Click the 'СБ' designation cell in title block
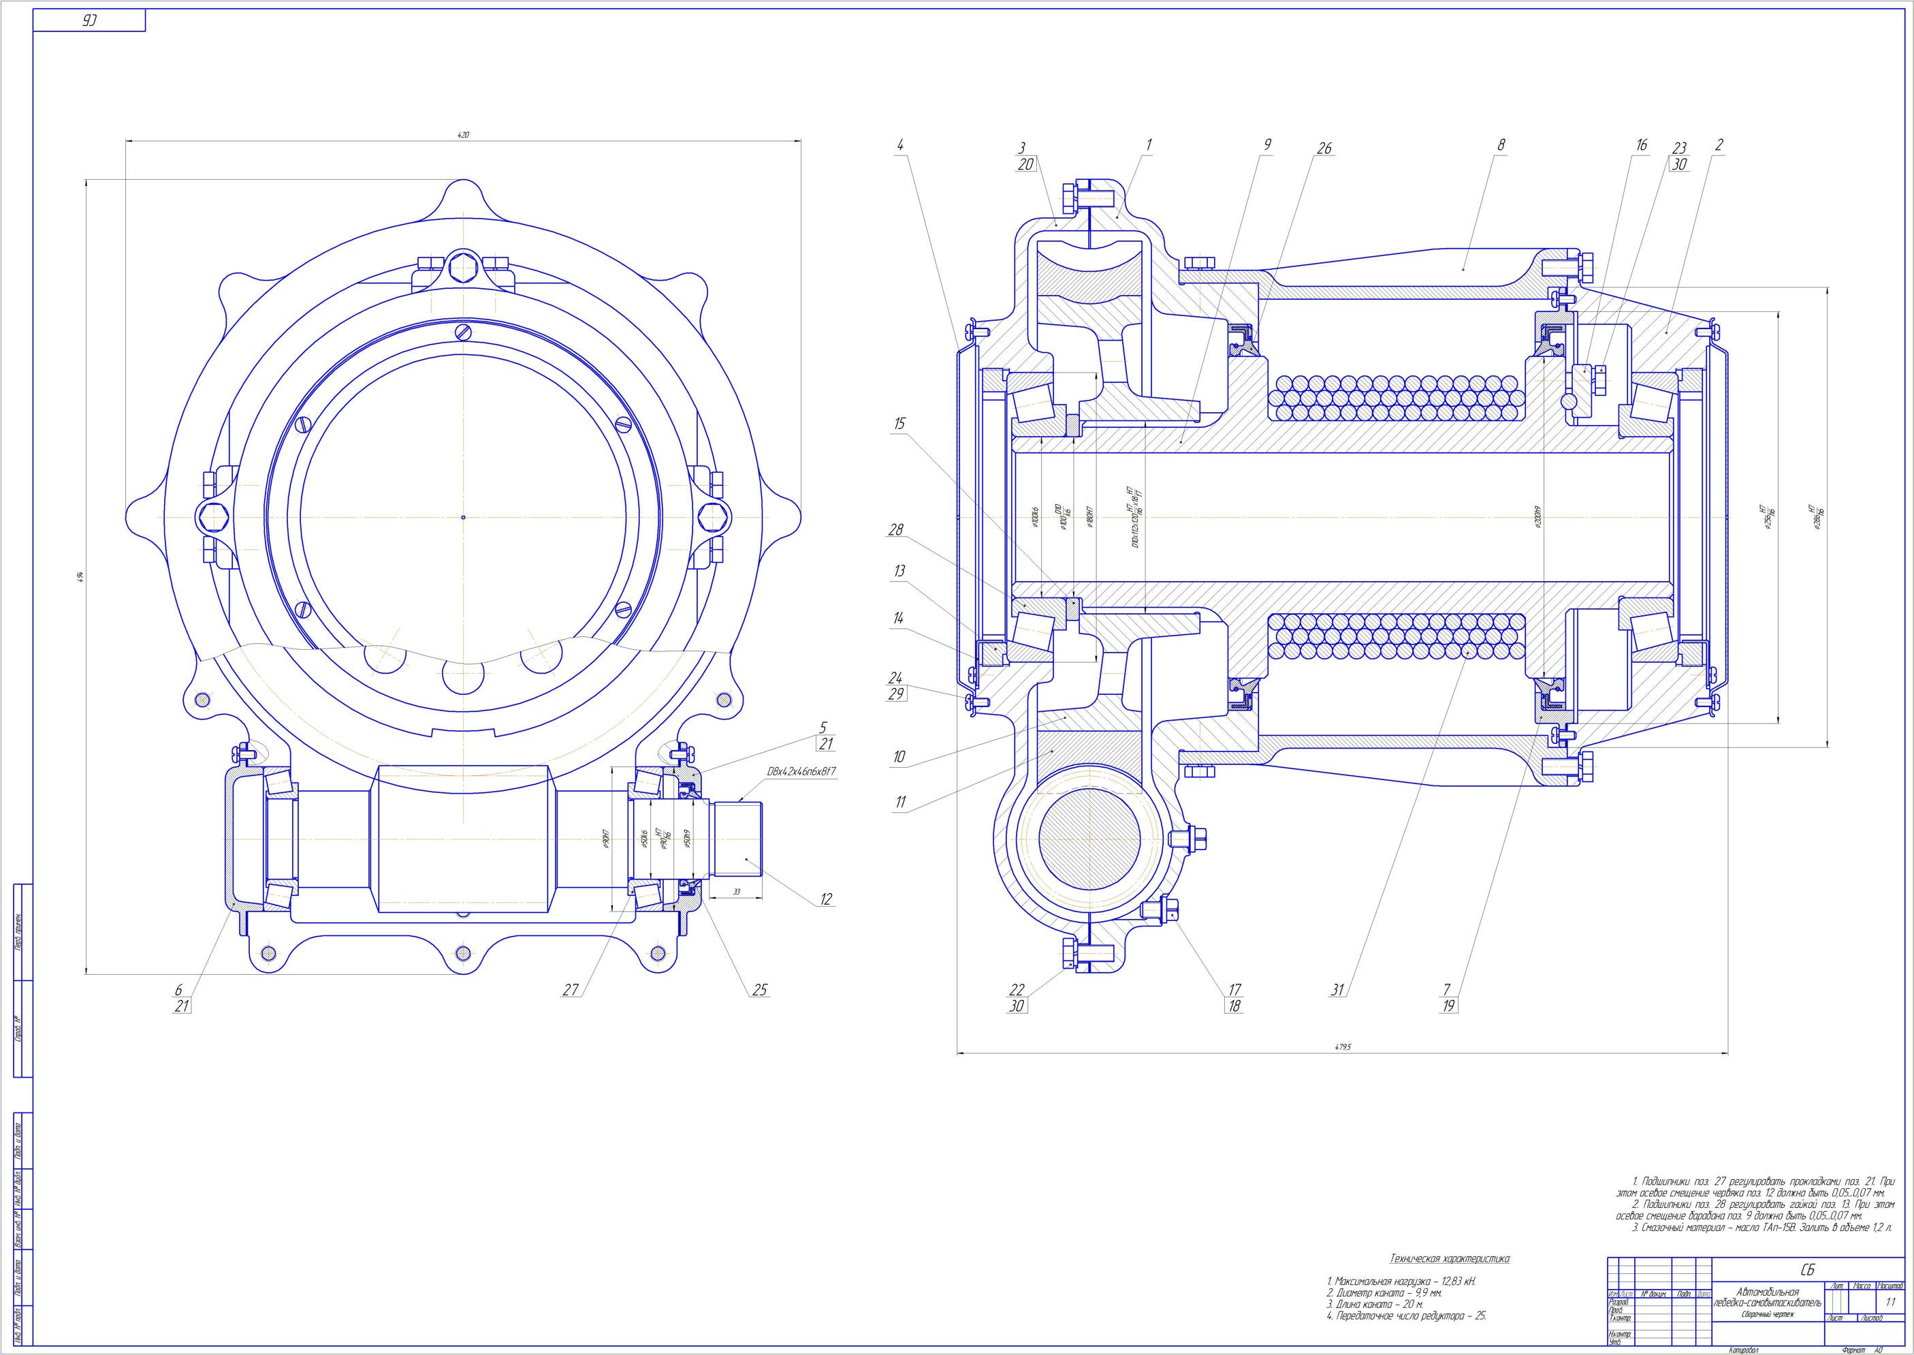 (x=1807, y=1270)
